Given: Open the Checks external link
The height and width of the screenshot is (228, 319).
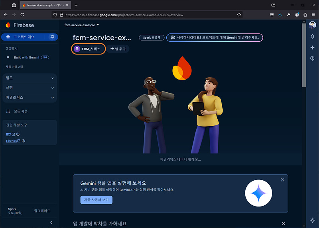Looking at the screenshot, I should tap(13, 141).
